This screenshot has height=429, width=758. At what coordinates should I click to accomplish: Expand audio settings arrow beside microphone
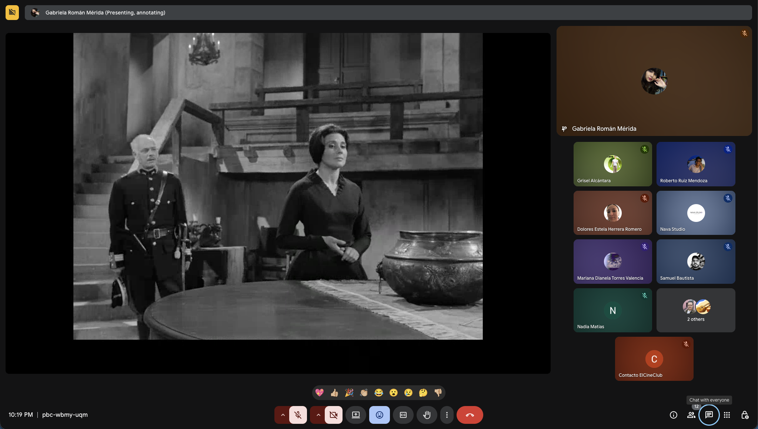pos(283,415)
